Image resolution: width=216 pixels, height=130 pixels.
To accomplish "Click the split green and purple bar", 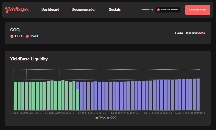I will coord(78,96).
